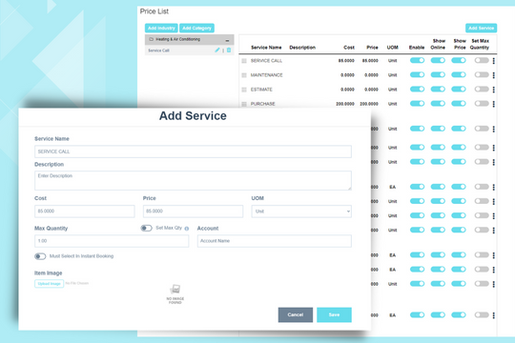Viewport: 515px width, 343px height.
Task: Click the drag handle icon for ESTIMATE row
Action: coord(244,90)
